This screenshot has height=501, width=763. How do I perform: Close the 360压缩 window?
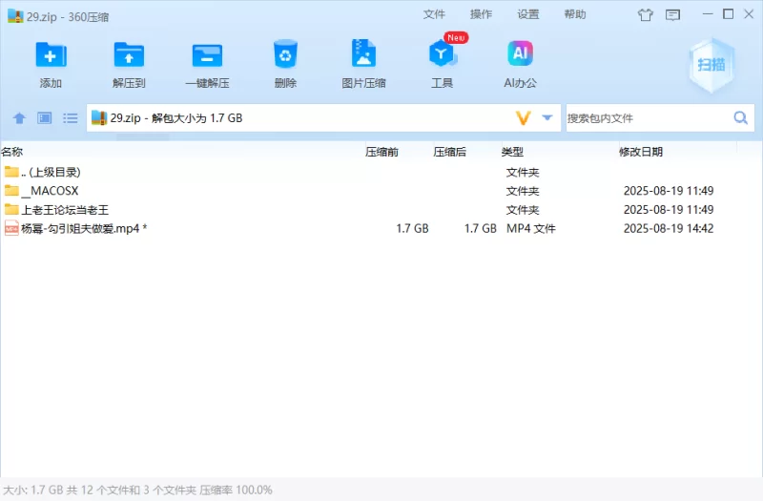[749, 14]
